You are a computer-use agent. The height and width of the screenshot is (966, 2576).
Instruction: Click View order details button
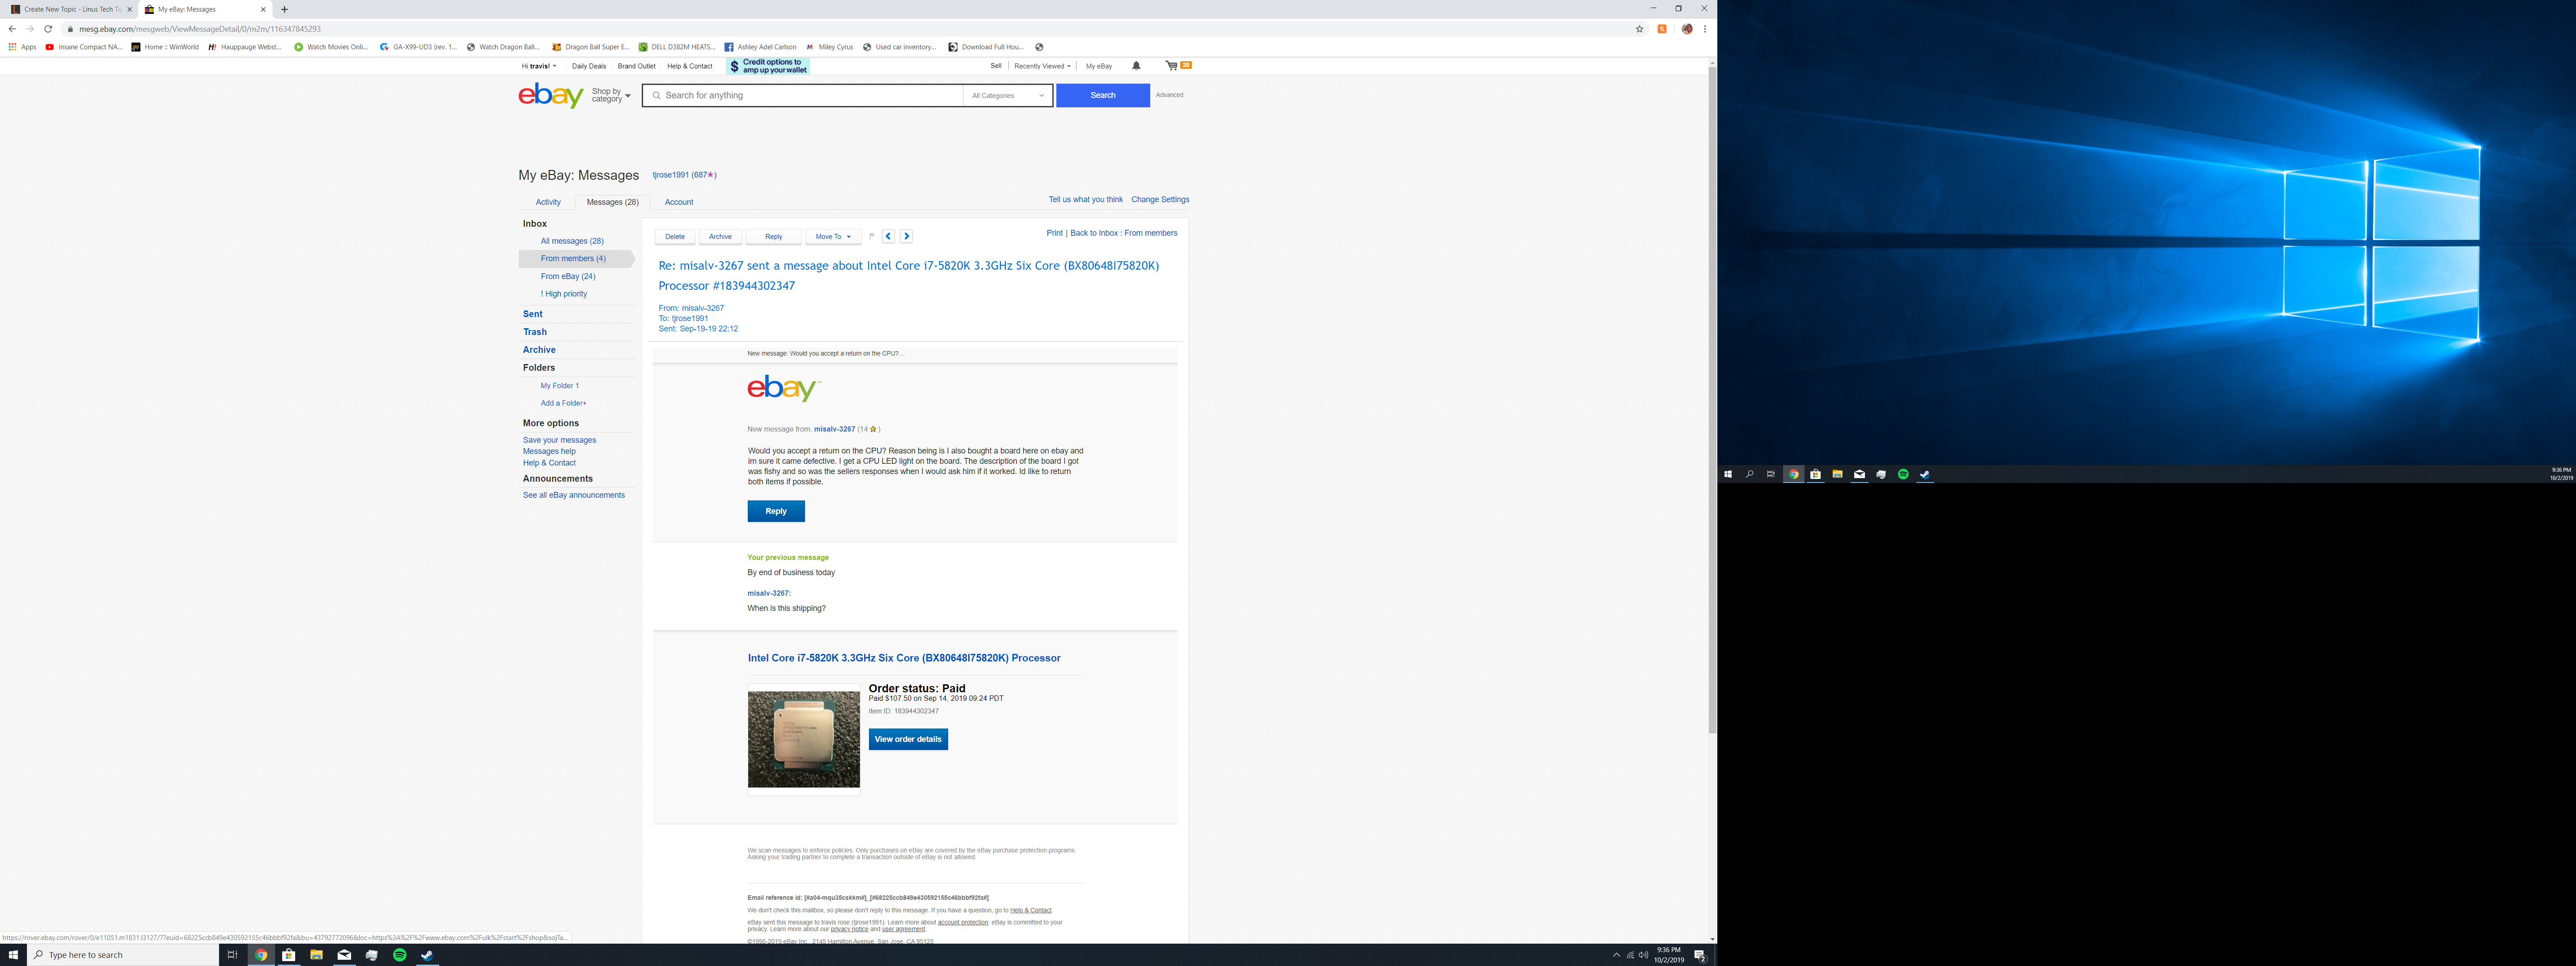click(x=908, y=739)
